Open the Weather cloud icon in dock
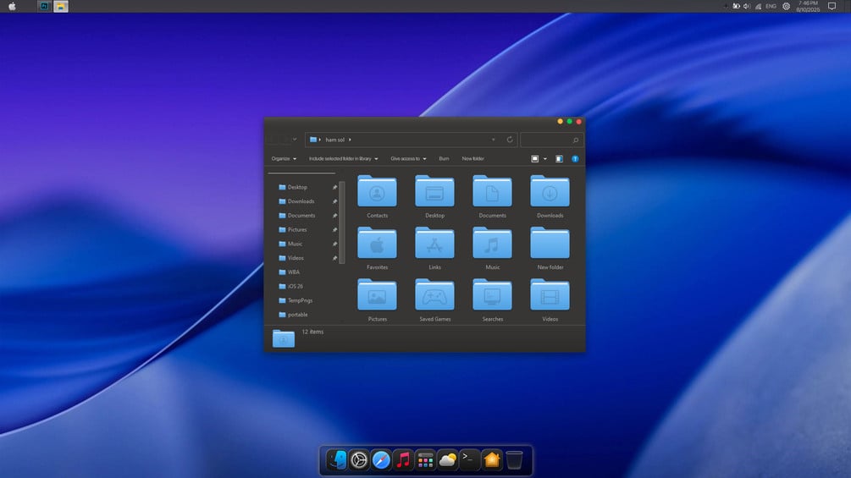This screenshot has height=478, width=851. [447, 460]
